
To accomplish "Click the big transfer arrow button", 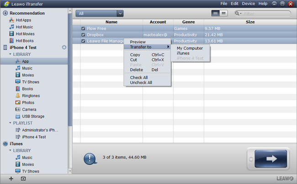I will click(270, 158).
